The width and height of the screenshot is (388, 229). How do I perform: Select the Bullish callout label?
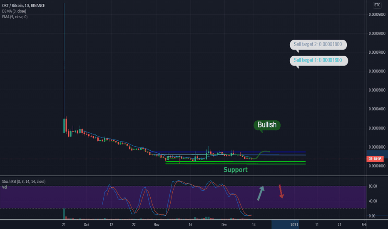[x=267, y=125]
